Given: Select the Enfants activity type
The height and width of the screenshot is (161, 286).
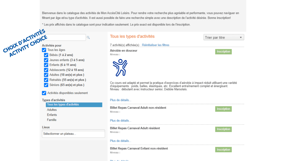Looking at the screenshot, I should pyautogui.click(x=52, y=115).
